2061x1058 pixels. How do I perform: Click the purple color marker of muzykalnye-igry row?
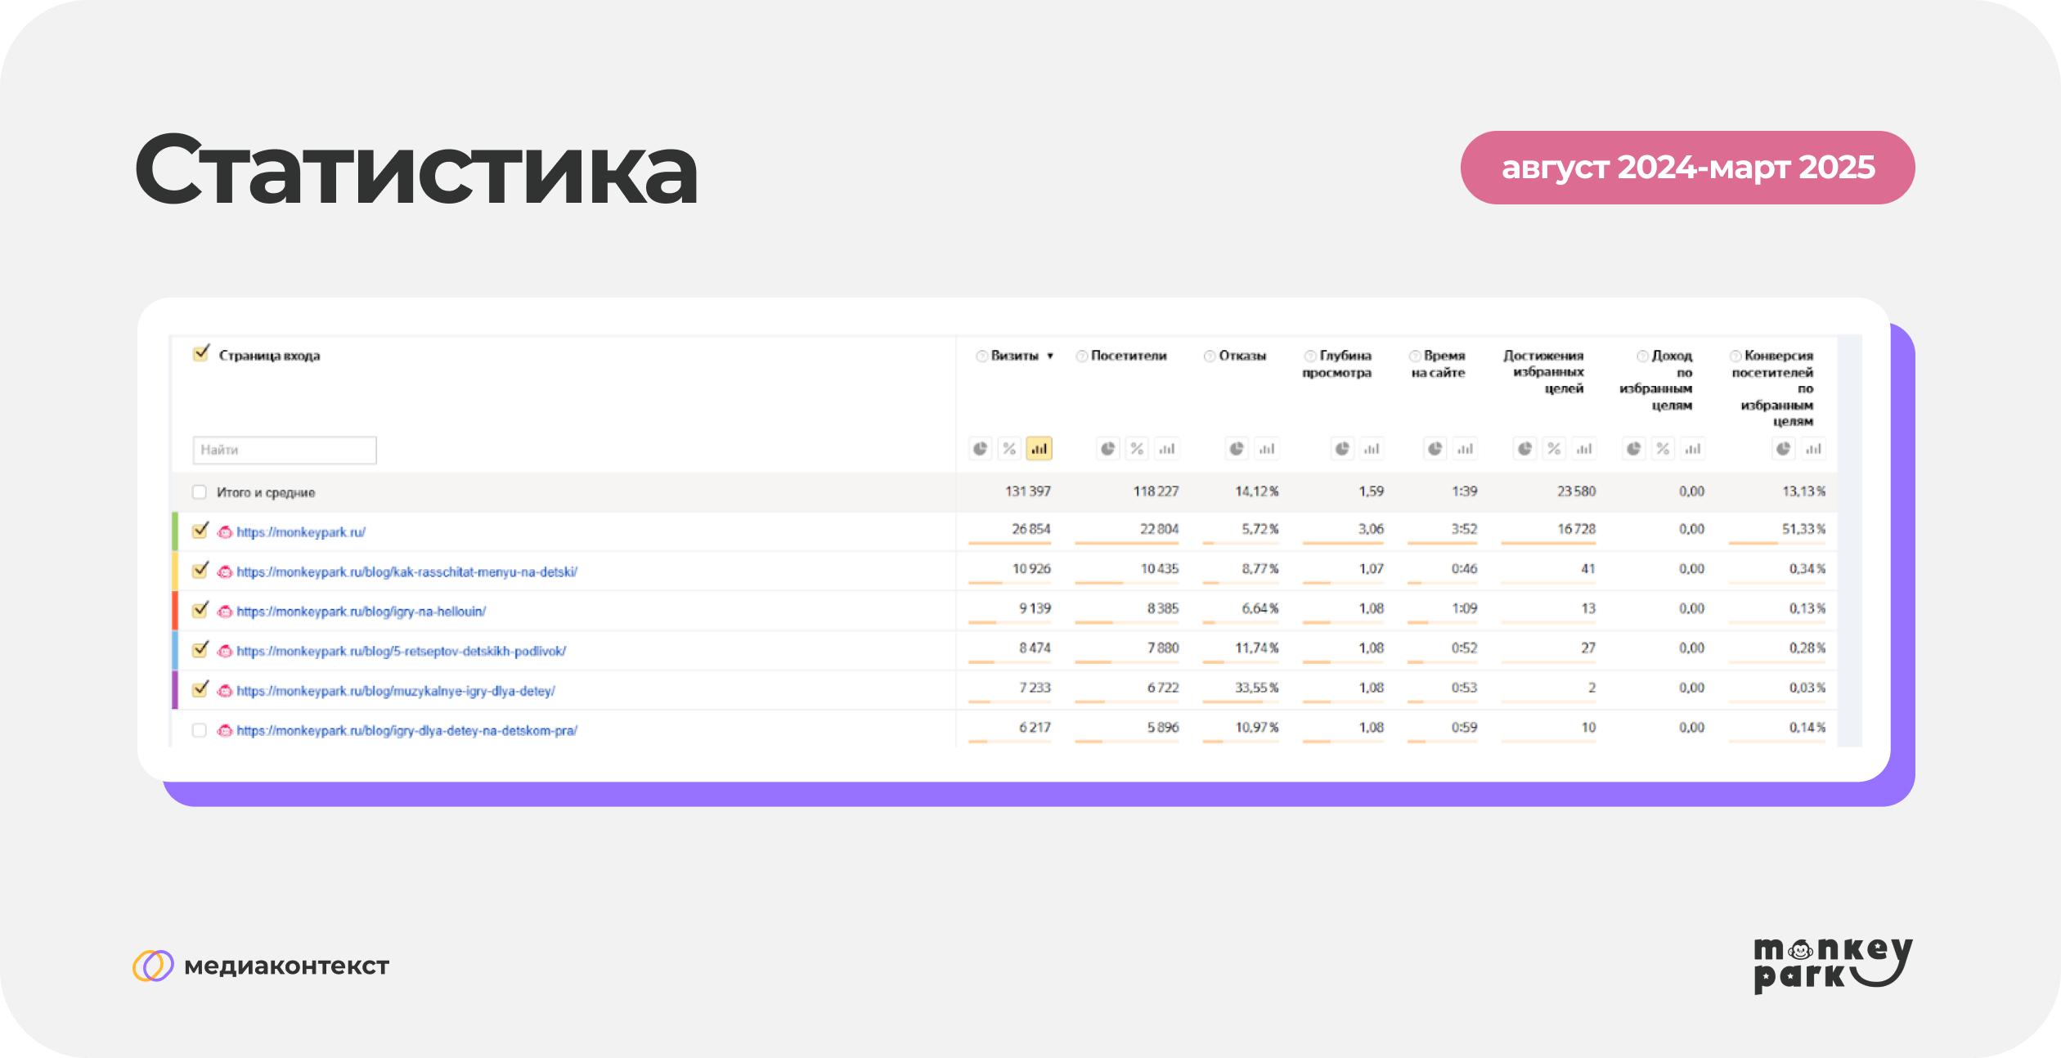175,690
